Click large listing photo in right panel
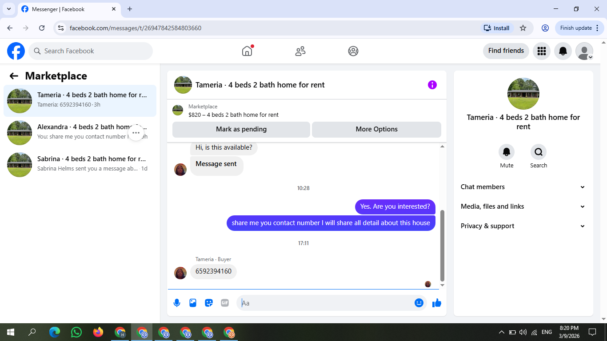The height and width of the screenshot is (341, 607). pos(523,94)
